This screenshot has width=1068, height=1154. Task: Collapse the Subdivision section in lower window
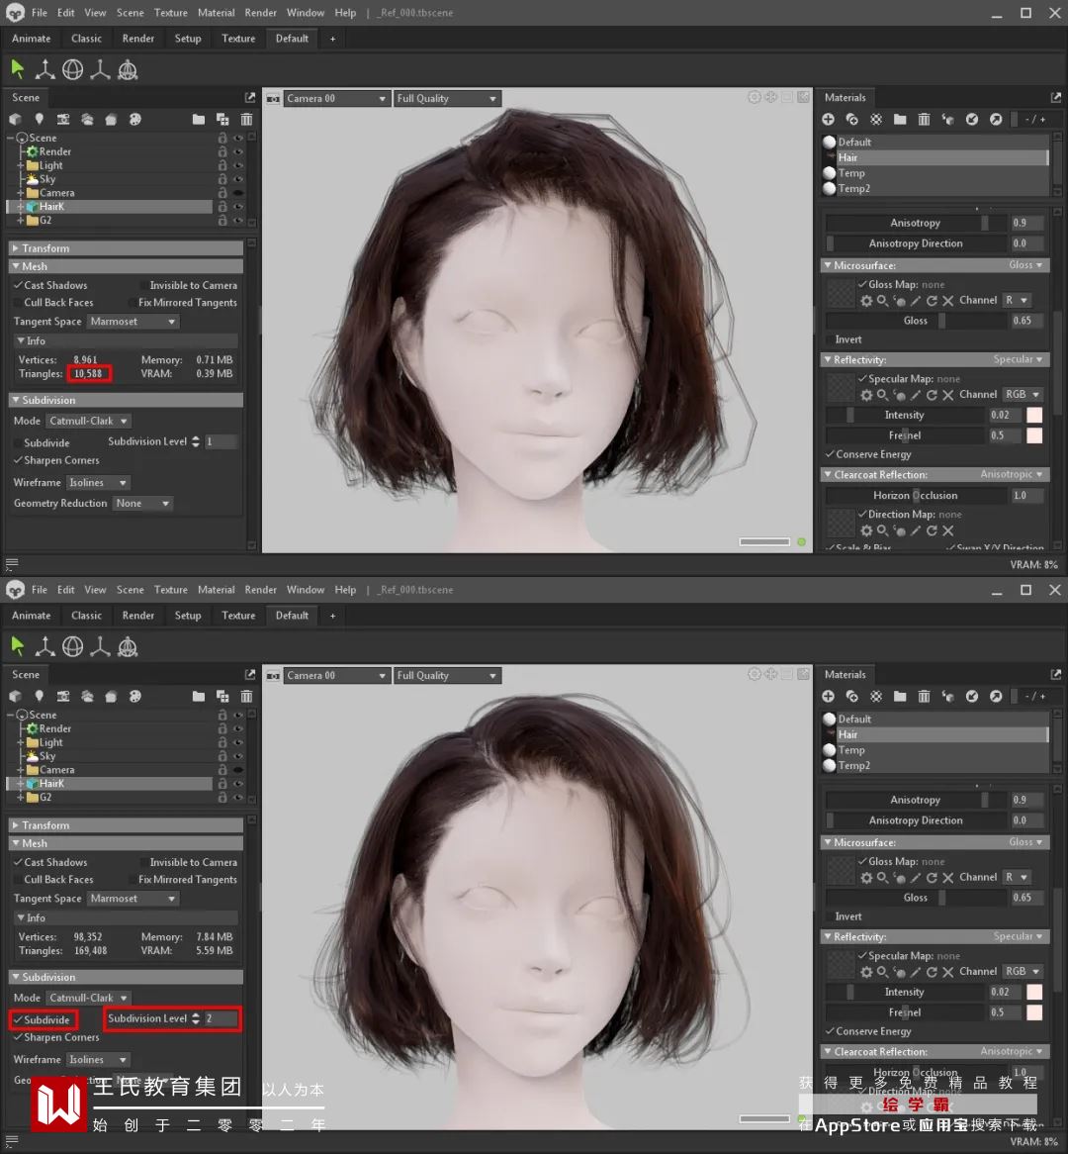point(126,978)
